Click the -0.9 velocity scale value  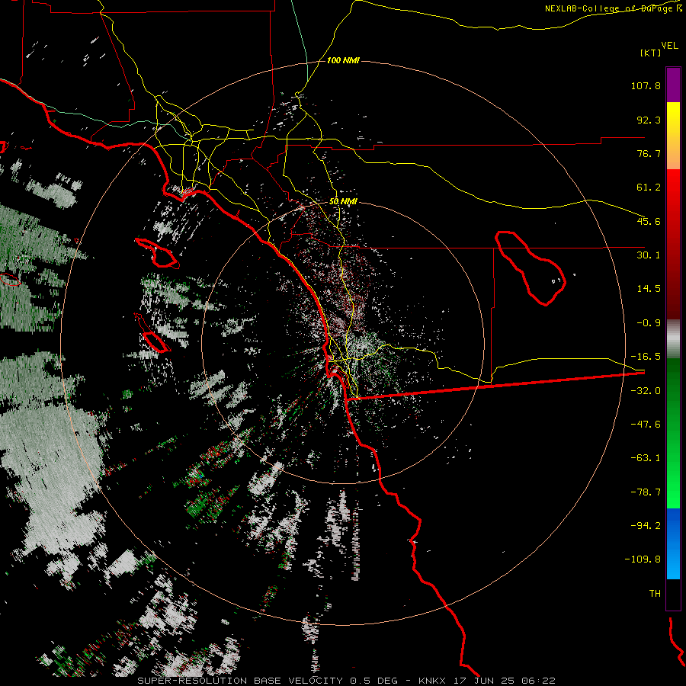coord(649,323)
